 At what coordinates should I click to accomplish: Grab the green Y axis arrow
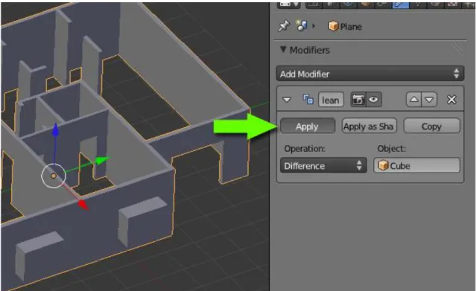(102, 160)
